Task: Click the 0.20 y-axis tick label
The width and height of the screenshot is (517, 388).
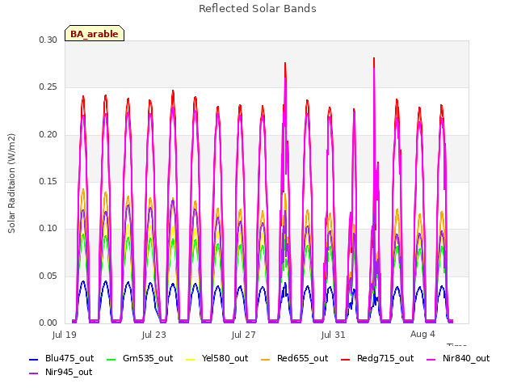Action: tap(48, 134)
